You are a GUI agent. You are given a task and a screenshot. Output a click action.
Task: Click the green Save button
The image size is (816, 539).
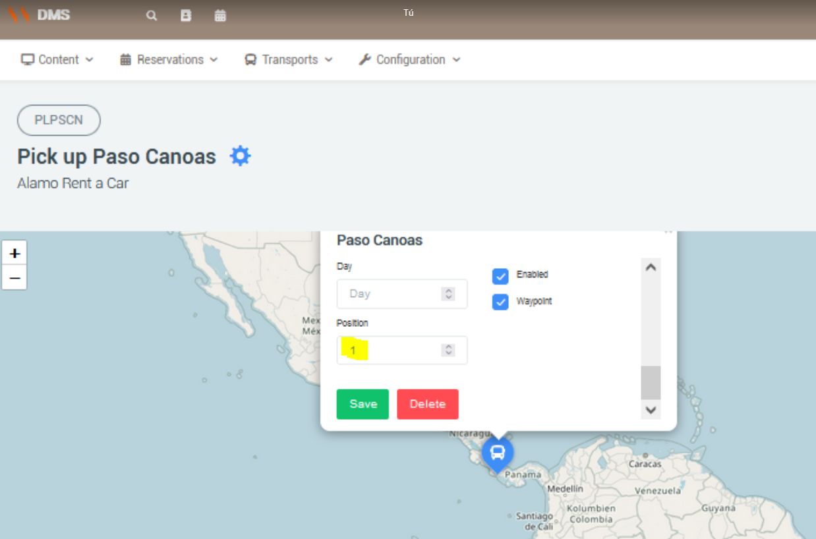point(363,404)
